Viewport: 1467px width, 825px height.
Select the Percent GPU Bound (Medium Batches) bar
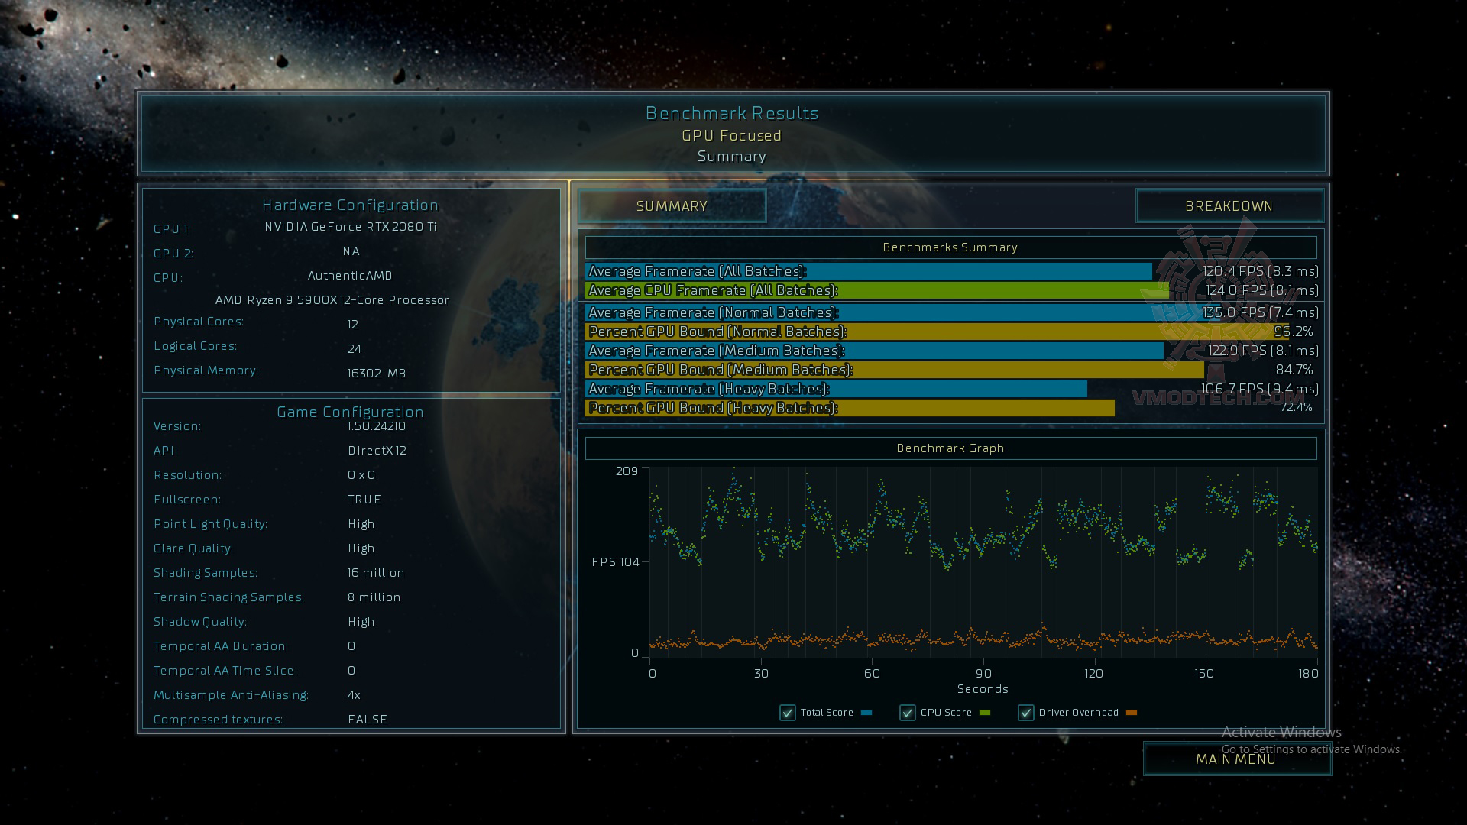(894, 370)
